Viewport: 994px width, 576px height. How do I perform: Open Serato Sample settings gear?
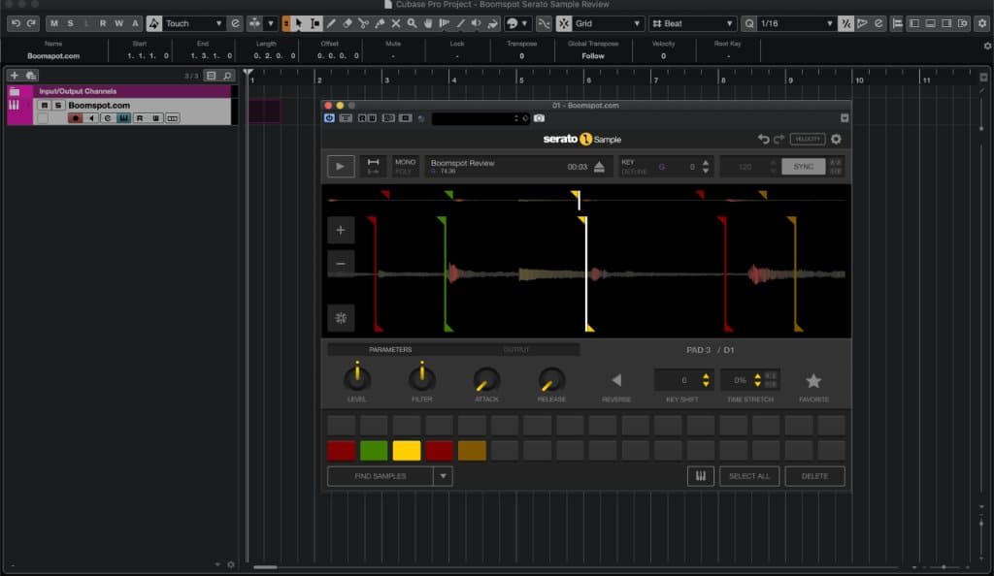click(836, 140)
